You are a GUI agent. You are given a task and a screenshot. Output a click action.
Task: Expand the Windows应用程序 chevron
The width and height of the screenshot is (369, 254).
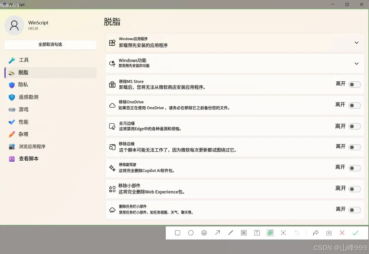click(356, 43)
